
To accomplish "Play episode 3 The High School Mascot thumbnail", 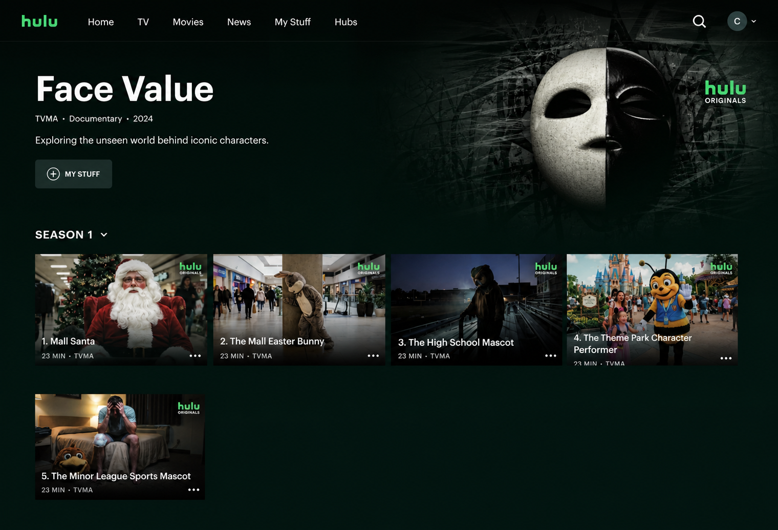I will tap(477, 309).
